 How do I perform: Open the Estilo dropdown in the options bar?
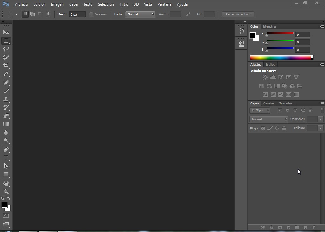[140, 14]
